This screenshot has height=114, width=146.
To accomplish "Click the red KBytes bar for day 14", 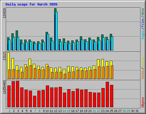I will (64, 100).
